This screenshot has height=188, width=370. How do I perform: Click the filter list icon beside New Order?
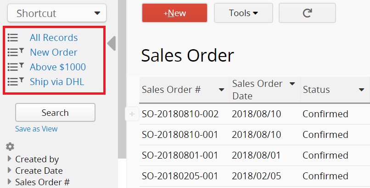pyautogui.click(x=16, y=52)
